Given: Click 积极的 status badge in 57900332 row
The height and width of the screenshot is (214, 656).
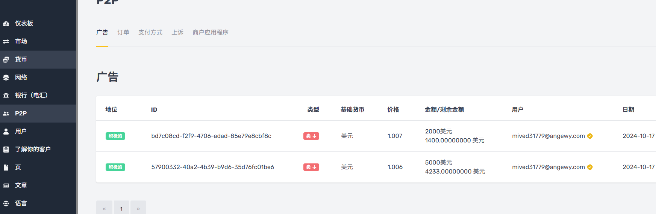Looking at the screenshot, I should (115, 167).
